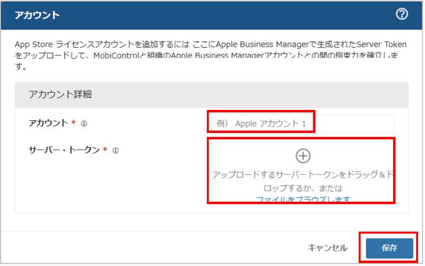Click the drag-and-drop upload instruction text
The height and width of the screenshot is (266, 425).
[x=303, y=181]
